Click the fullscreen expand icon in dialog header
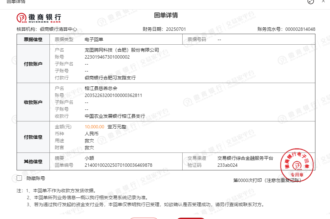This screenshot has width=330, height=219. tap(311, 1)
